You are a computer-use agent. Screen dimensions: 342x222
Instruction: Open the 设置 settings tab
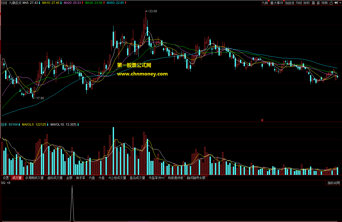(6, 178)
